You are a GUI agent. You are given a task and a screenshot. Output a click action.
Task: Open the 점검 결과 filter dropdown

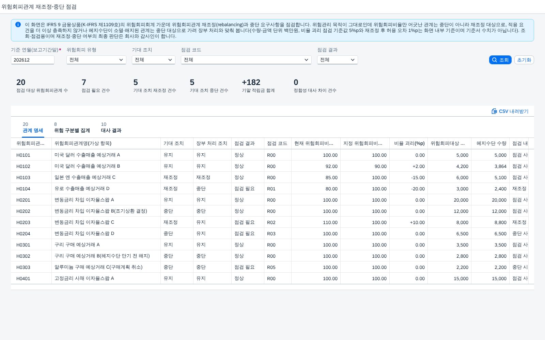click(338, 60)
